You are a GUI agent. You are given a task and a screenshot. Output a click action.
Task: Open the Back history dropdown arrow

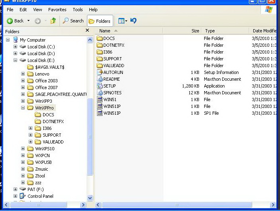28,21
